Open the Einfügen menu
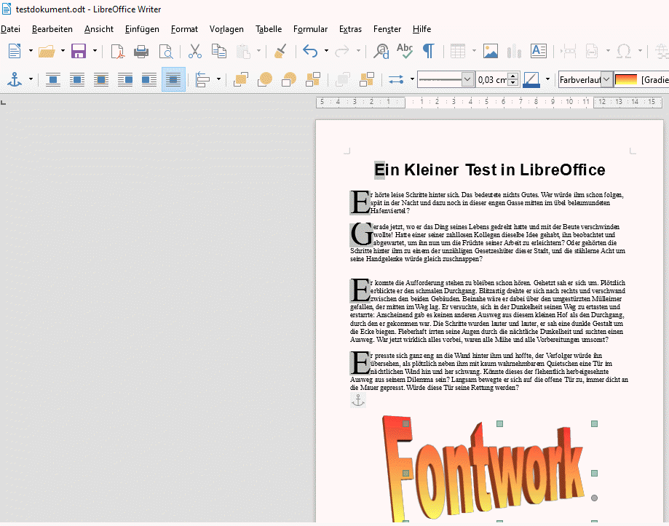The height and width of the screenshot is (526, 669). [x=142, y=29]
